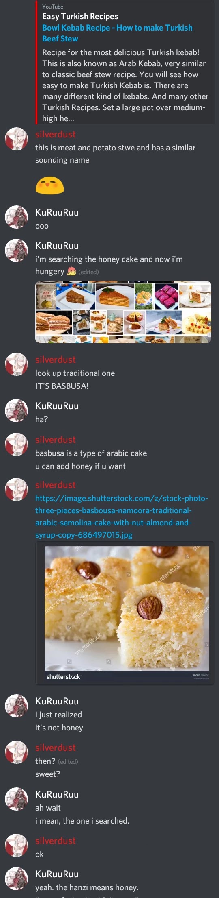Click silverdust's name above "then?"
The image size is (219, 898).
[56, 748]
